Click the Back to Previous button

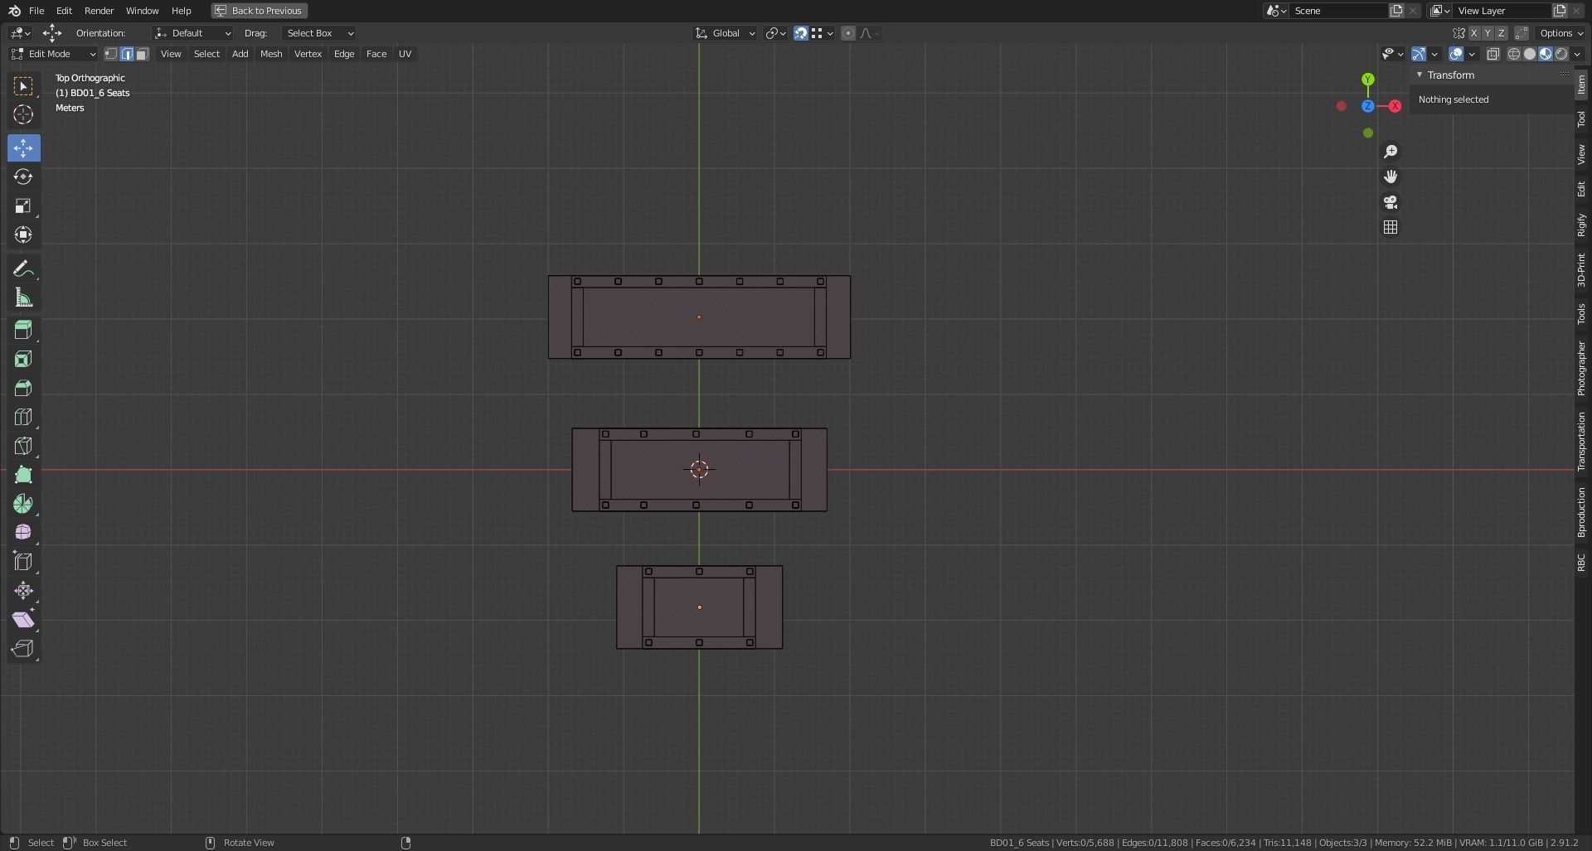(260, 11)
